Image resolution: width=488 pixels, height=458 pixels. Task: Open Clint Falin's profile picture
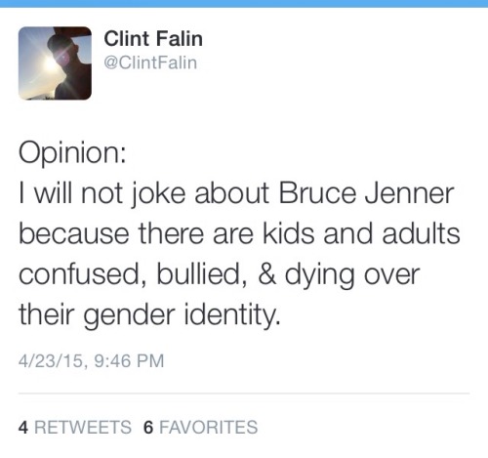(x=55, y=63)
